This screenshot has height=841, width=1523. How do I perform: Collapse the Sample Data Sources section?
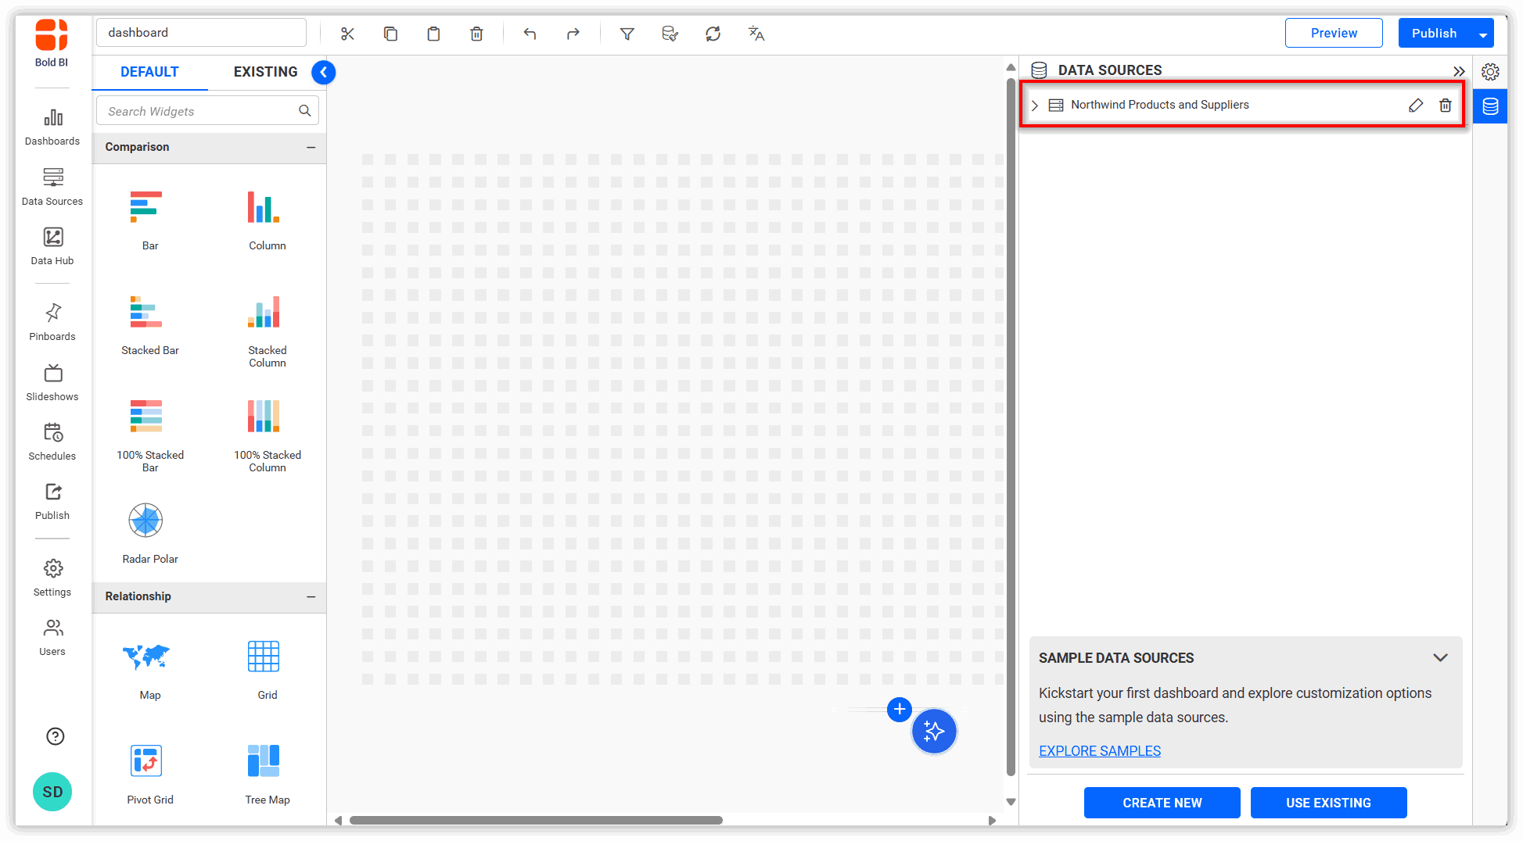coord(1439,657)
